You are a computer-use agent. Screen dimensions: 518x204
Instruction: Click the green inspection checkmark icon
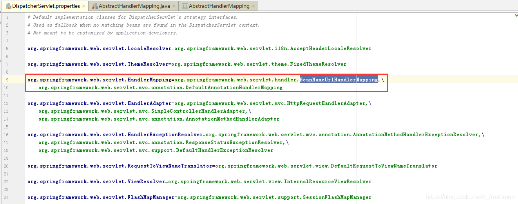tap(516, 15)
